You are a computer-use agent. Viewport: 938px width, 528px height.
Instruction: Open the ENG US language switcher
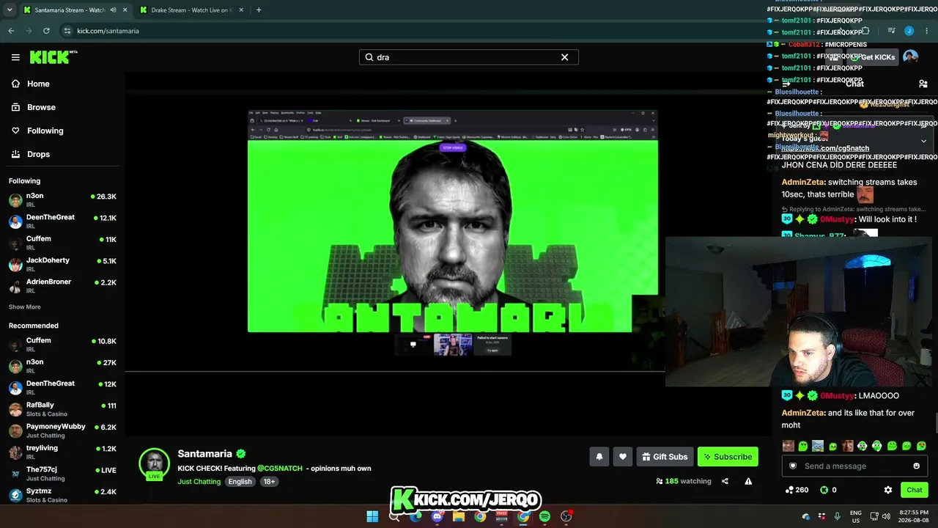pos(856,516)
